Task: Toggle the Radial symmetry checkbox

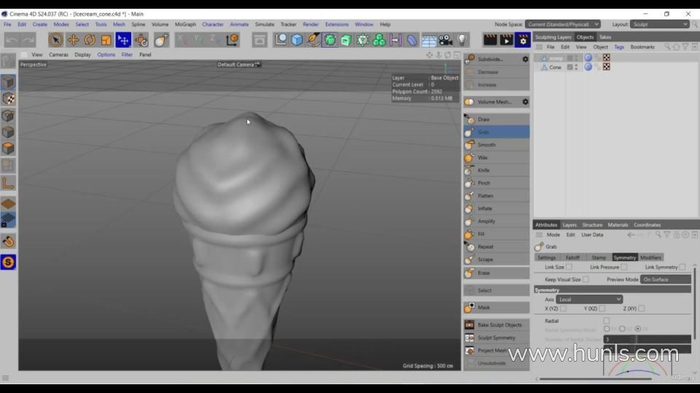Action: coord(606,321)
